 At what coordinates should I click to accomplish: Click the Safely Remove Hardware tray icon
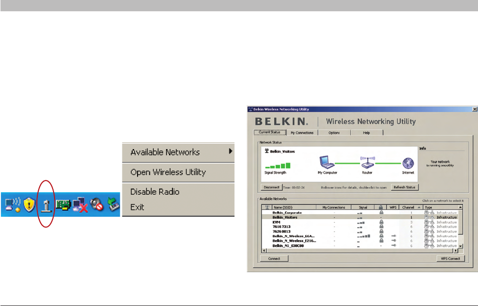tap(113, 204)
